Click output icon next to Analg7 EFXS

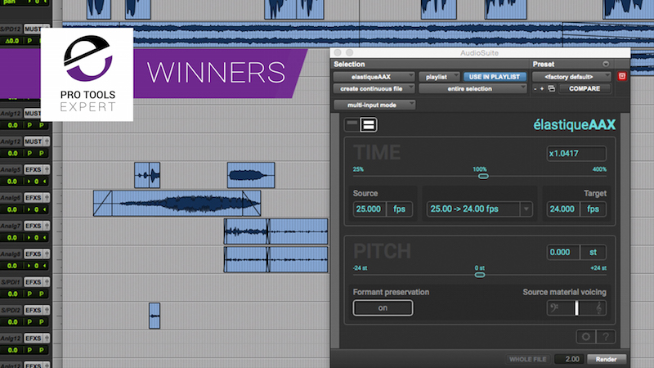pyautogui.click(x=47, y=226)
